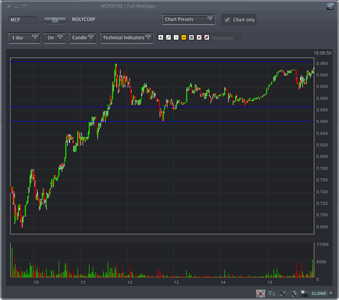Open the 1m interval dropdown
Image resolution: width=339 pixels, height=300 pixels.
(54, 38)
